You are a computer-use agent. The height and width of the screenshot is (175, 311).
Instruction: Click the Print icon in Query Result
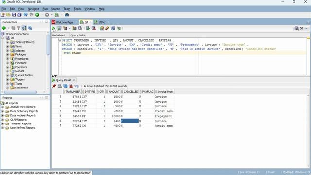coord(60,86)
